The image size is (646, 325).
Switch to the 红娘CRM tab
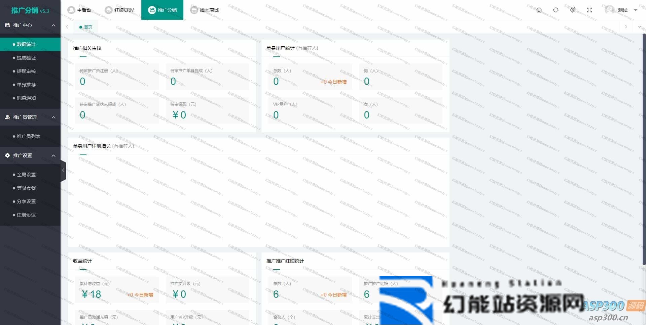click(120, 10)
